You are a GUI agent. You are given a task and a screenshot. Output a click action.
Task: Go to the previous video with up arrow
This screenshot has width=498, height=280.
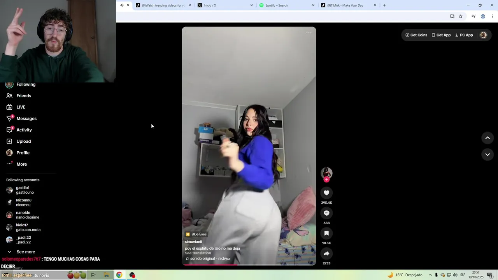coord(487,138)
